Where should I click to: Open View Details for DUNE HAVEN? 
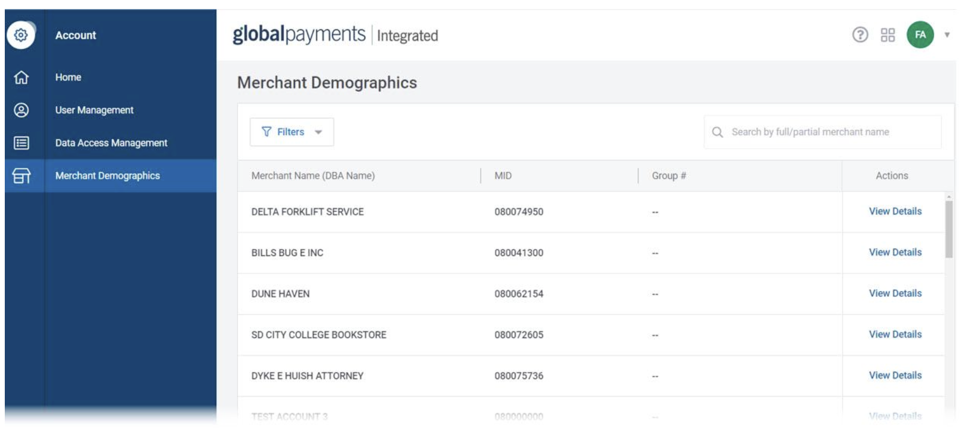click(895, 293)
